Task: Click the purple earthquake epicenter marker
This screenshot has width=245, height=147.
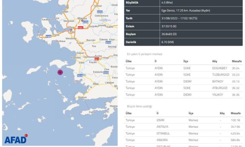Action: pos(60,72)
